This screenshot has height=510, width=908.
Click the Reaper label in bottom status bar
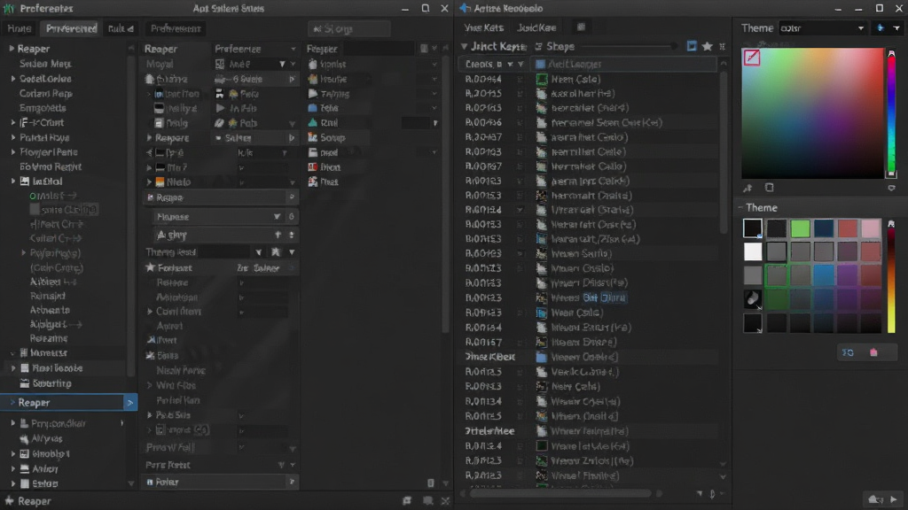tap(35, 501)
